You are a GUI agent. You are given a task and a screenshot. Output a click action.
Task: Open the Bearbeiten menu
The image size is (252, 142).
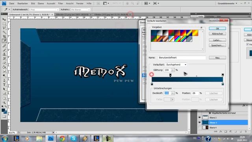(x=23, y=4)
